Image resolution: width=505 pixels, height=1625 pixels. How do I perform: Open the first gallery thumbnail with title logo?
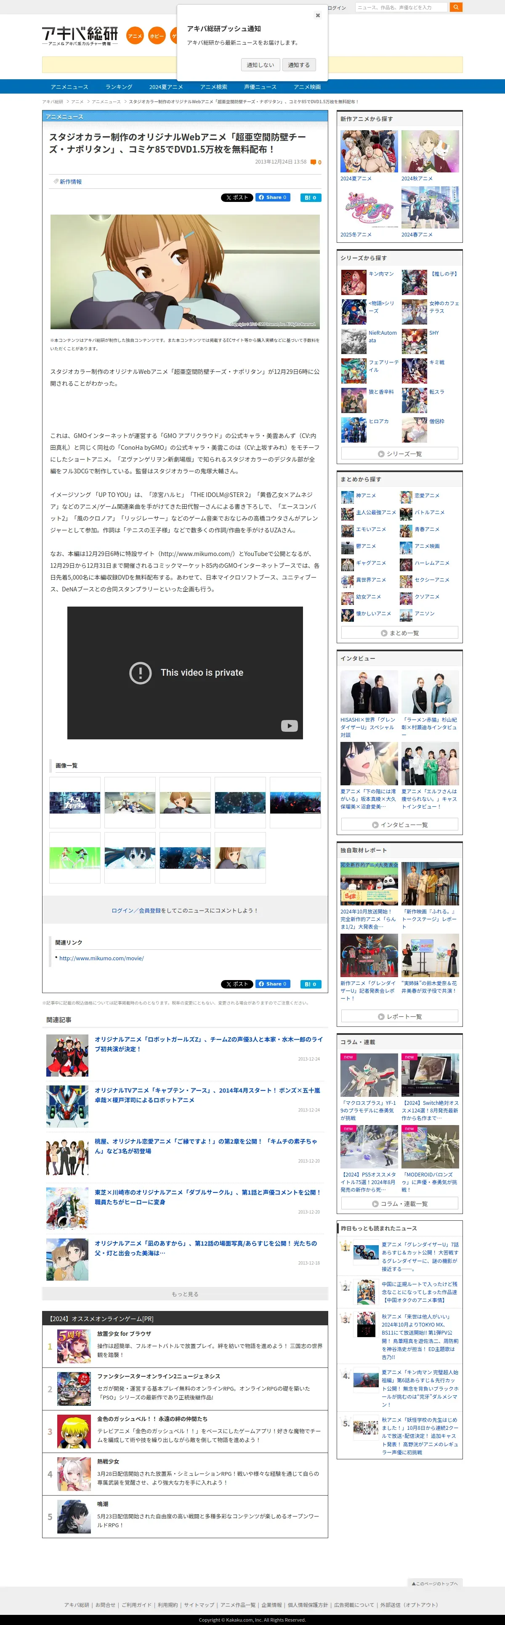click(x=75, y=803)
